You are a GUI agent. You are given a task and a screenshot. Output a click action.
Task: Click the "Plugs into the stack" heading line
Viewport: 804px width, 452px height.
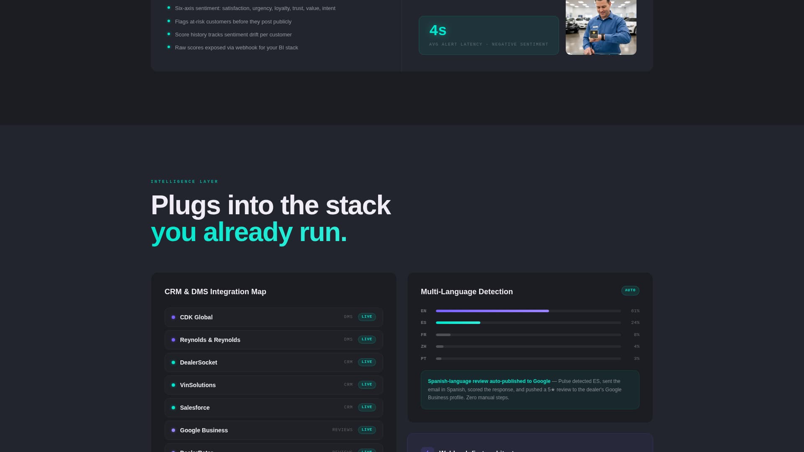(271, 205)
